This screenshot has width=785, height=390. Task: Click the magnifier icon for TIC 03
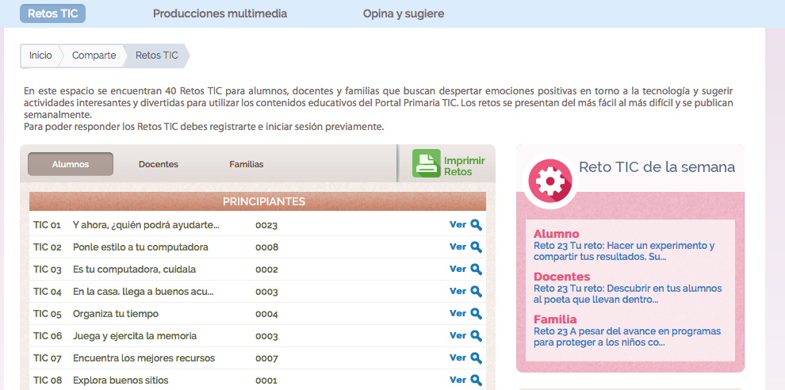477,269
